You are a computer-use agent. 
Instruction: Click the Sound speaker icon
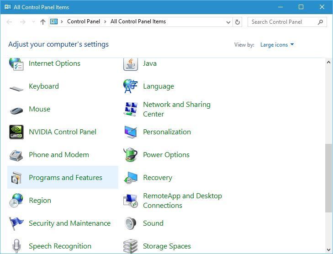pyautogui.click(x=130, y=224)
